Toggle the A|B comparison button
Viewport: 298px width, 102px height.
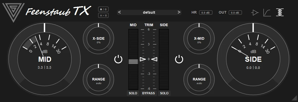click(x=103, y=9)
